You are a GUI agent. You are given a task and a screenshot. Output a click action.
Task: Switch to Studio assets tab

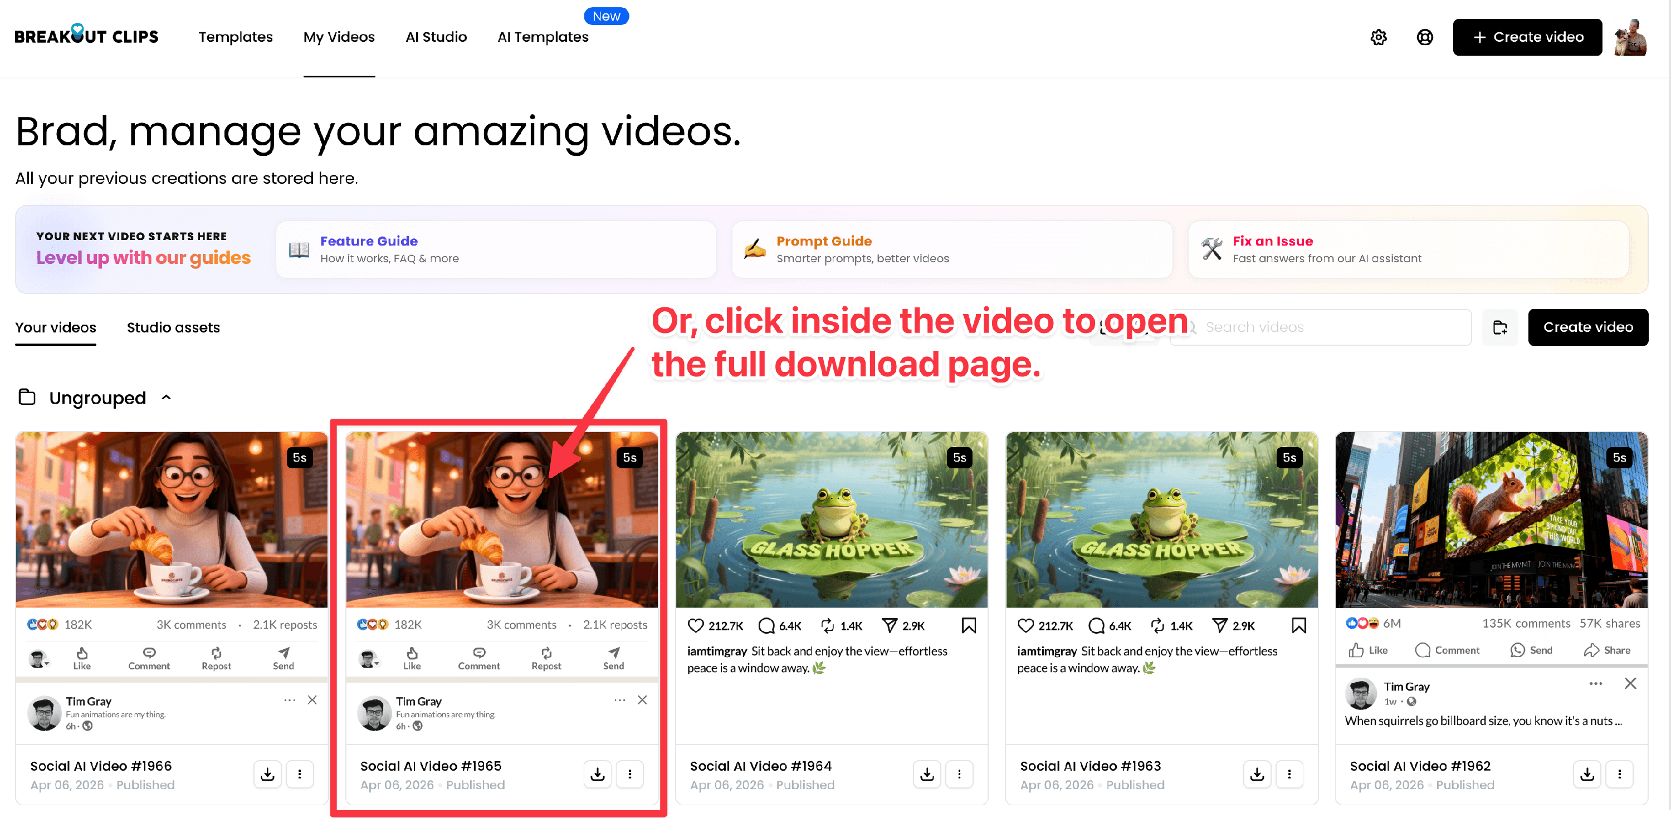tap(173, 327)
